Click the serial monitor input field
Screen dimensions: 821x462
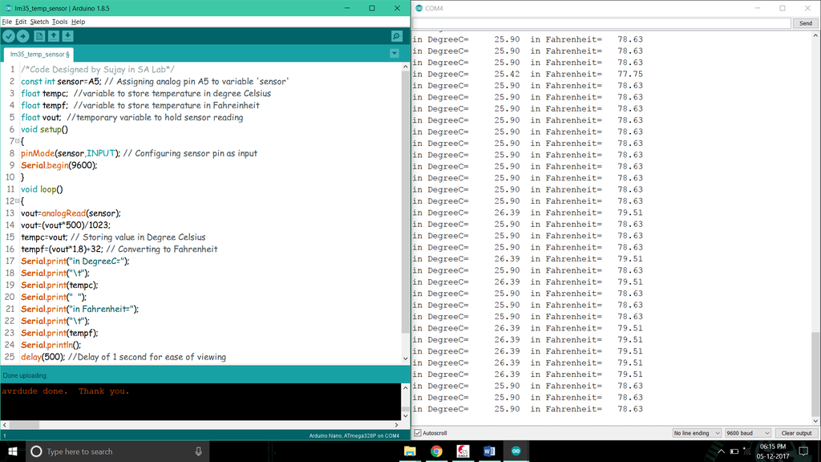click(601, 23)
